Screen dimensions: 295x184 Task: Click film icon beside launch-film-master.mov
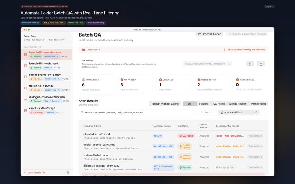pyautogui.click(x=25, y=54)
